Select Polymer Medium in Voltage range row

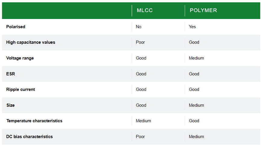point(196,58)
